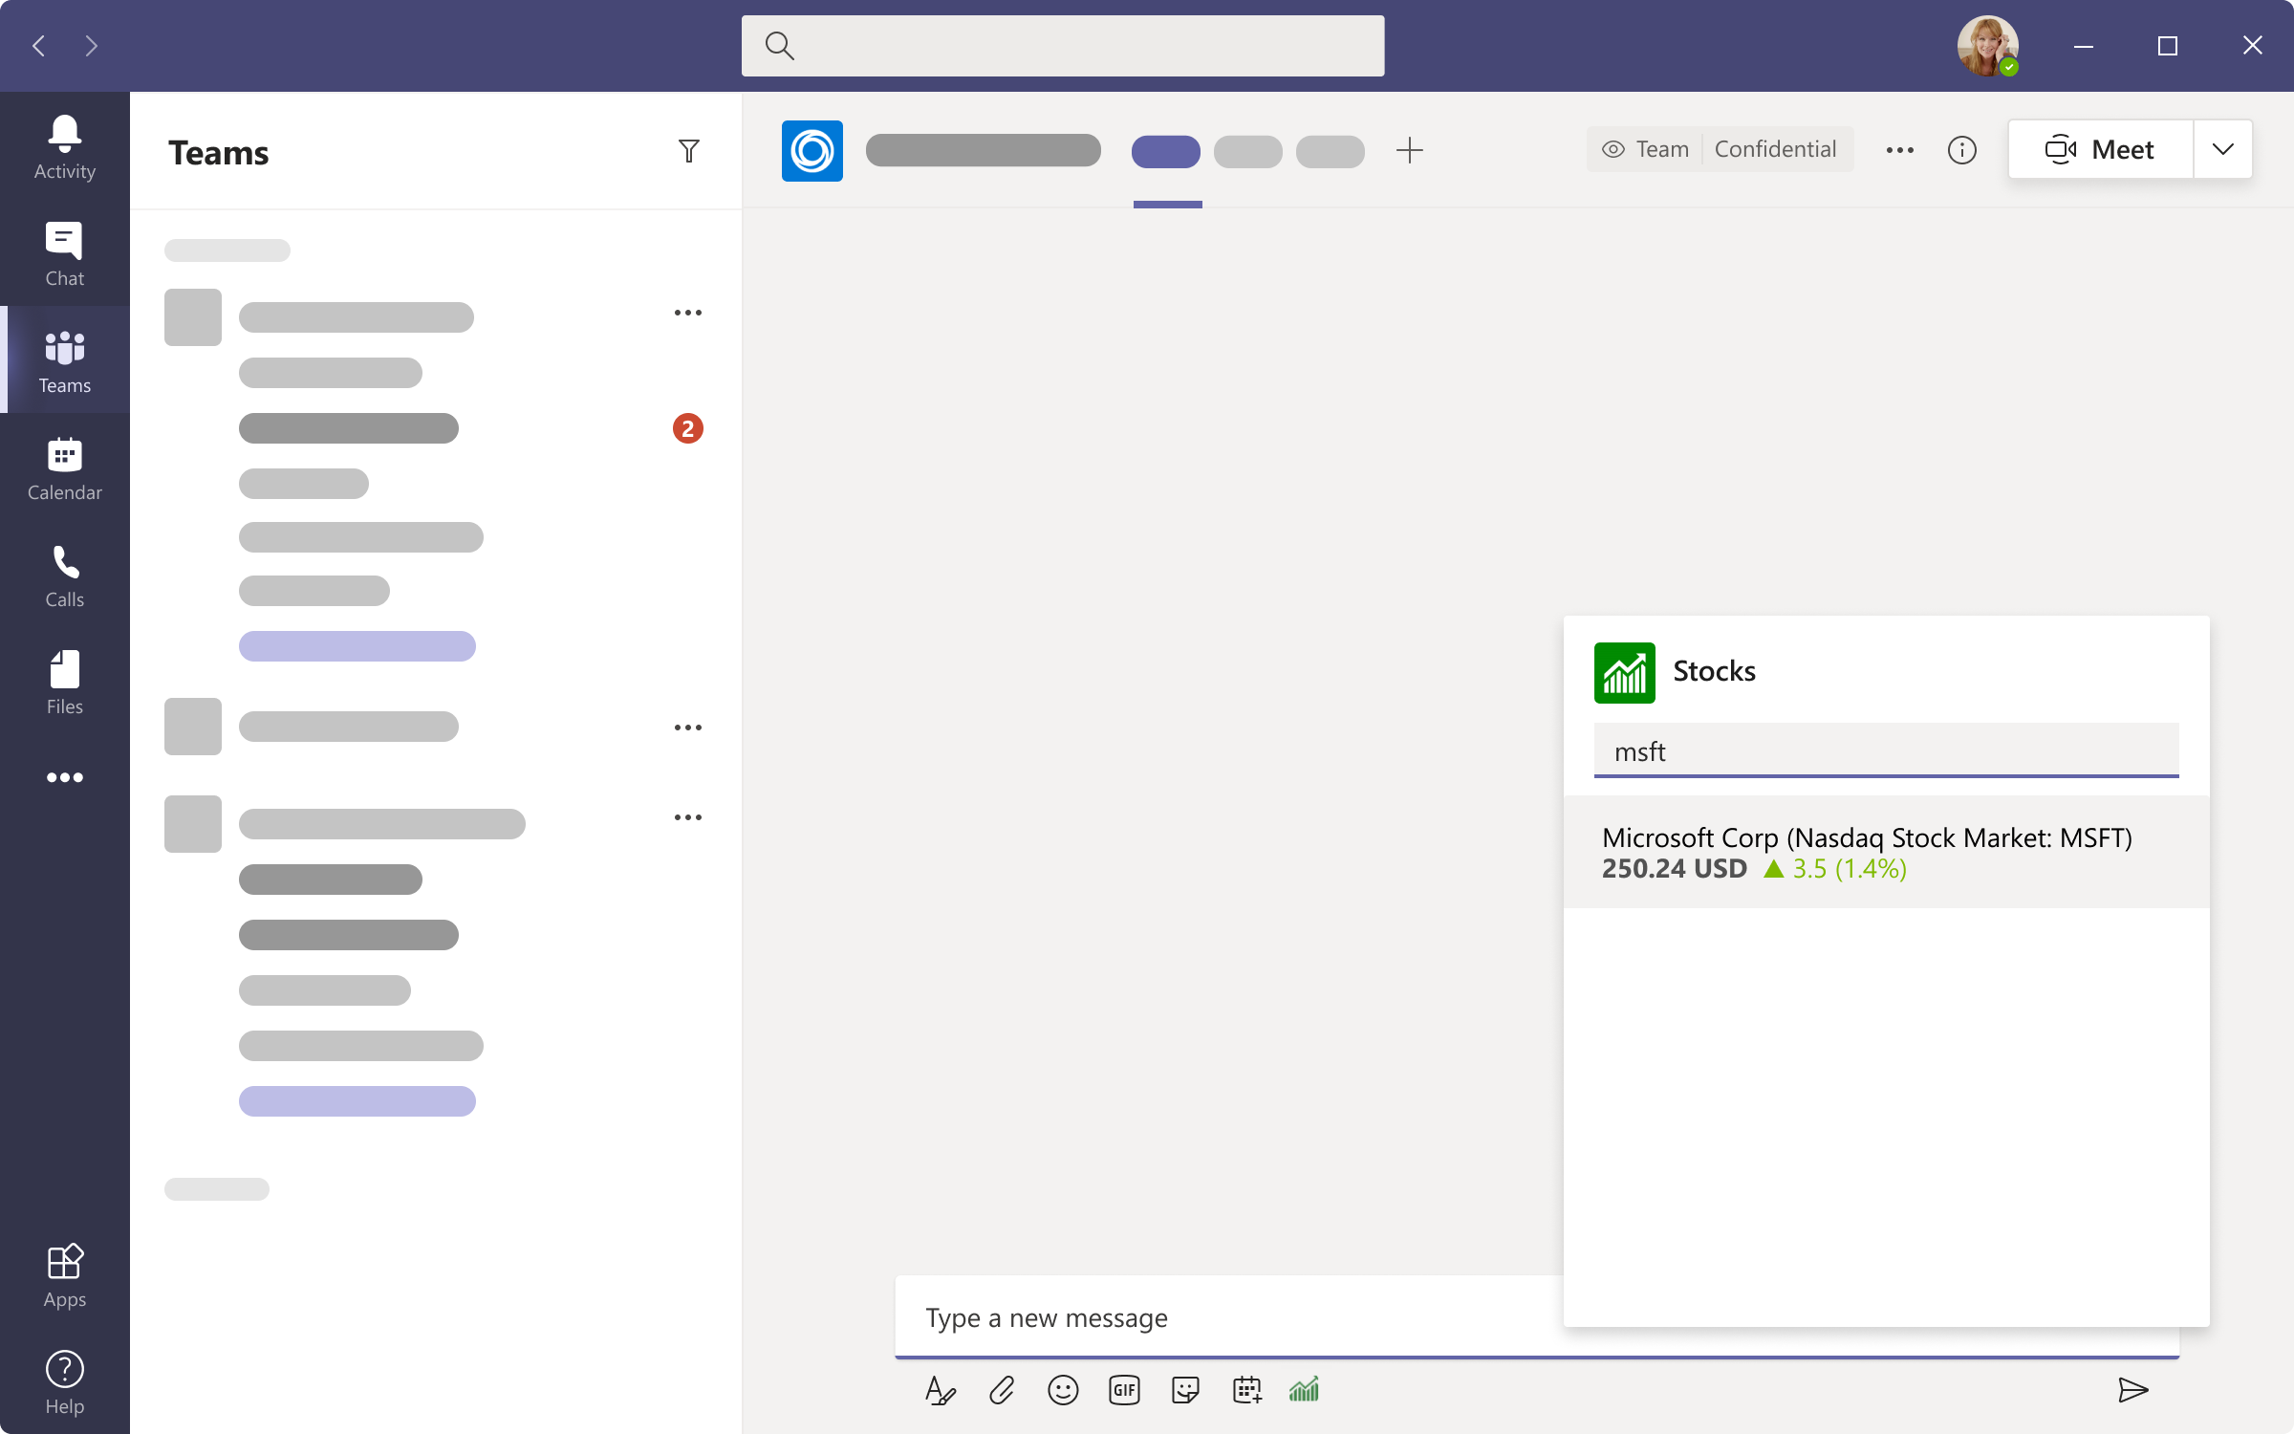Open more options for first team
Image resolution: width=2294 pixels, height=1434 pixels.
coord(687,314)
